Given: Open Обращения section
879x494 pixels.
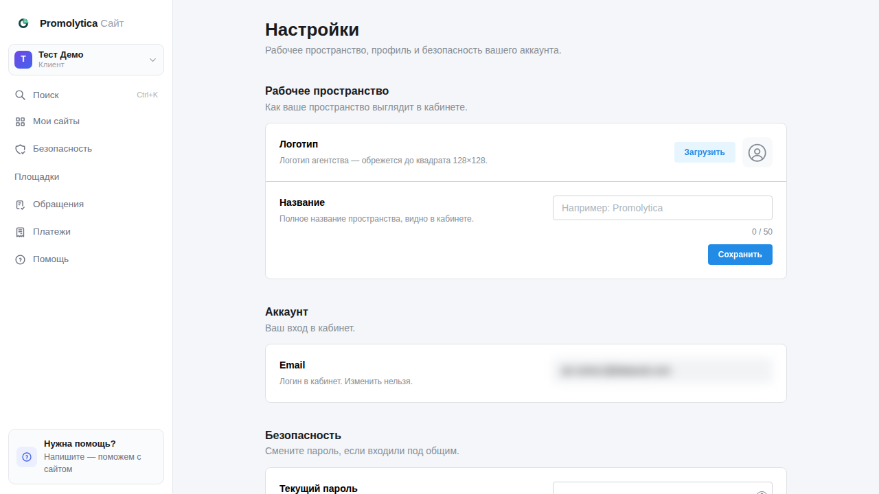Looking at the screenshot, I should click(x=86, y=204).
